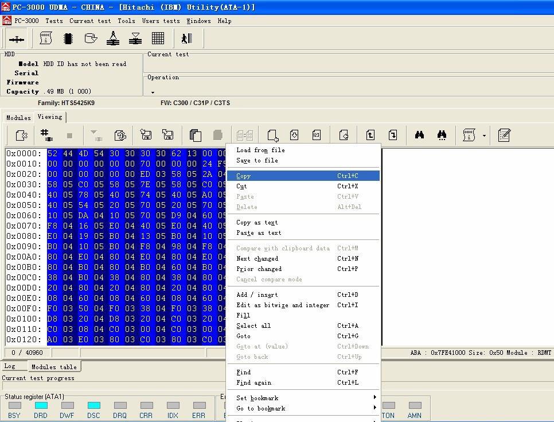Click the compass tool icon in top toolbar
This screenshot has height=422, width=554.
(x=113, y=38)
